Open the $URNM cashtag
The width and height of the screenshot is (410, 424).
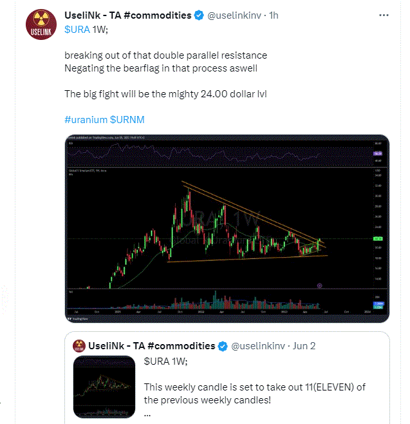click(127, 119)
